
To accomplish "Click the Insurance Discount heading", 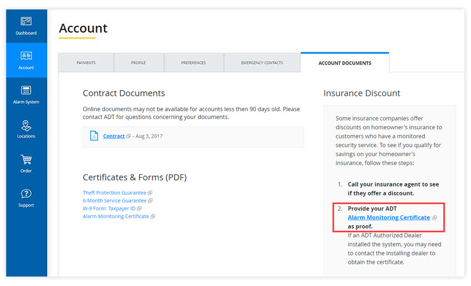I will pos(362,93).
